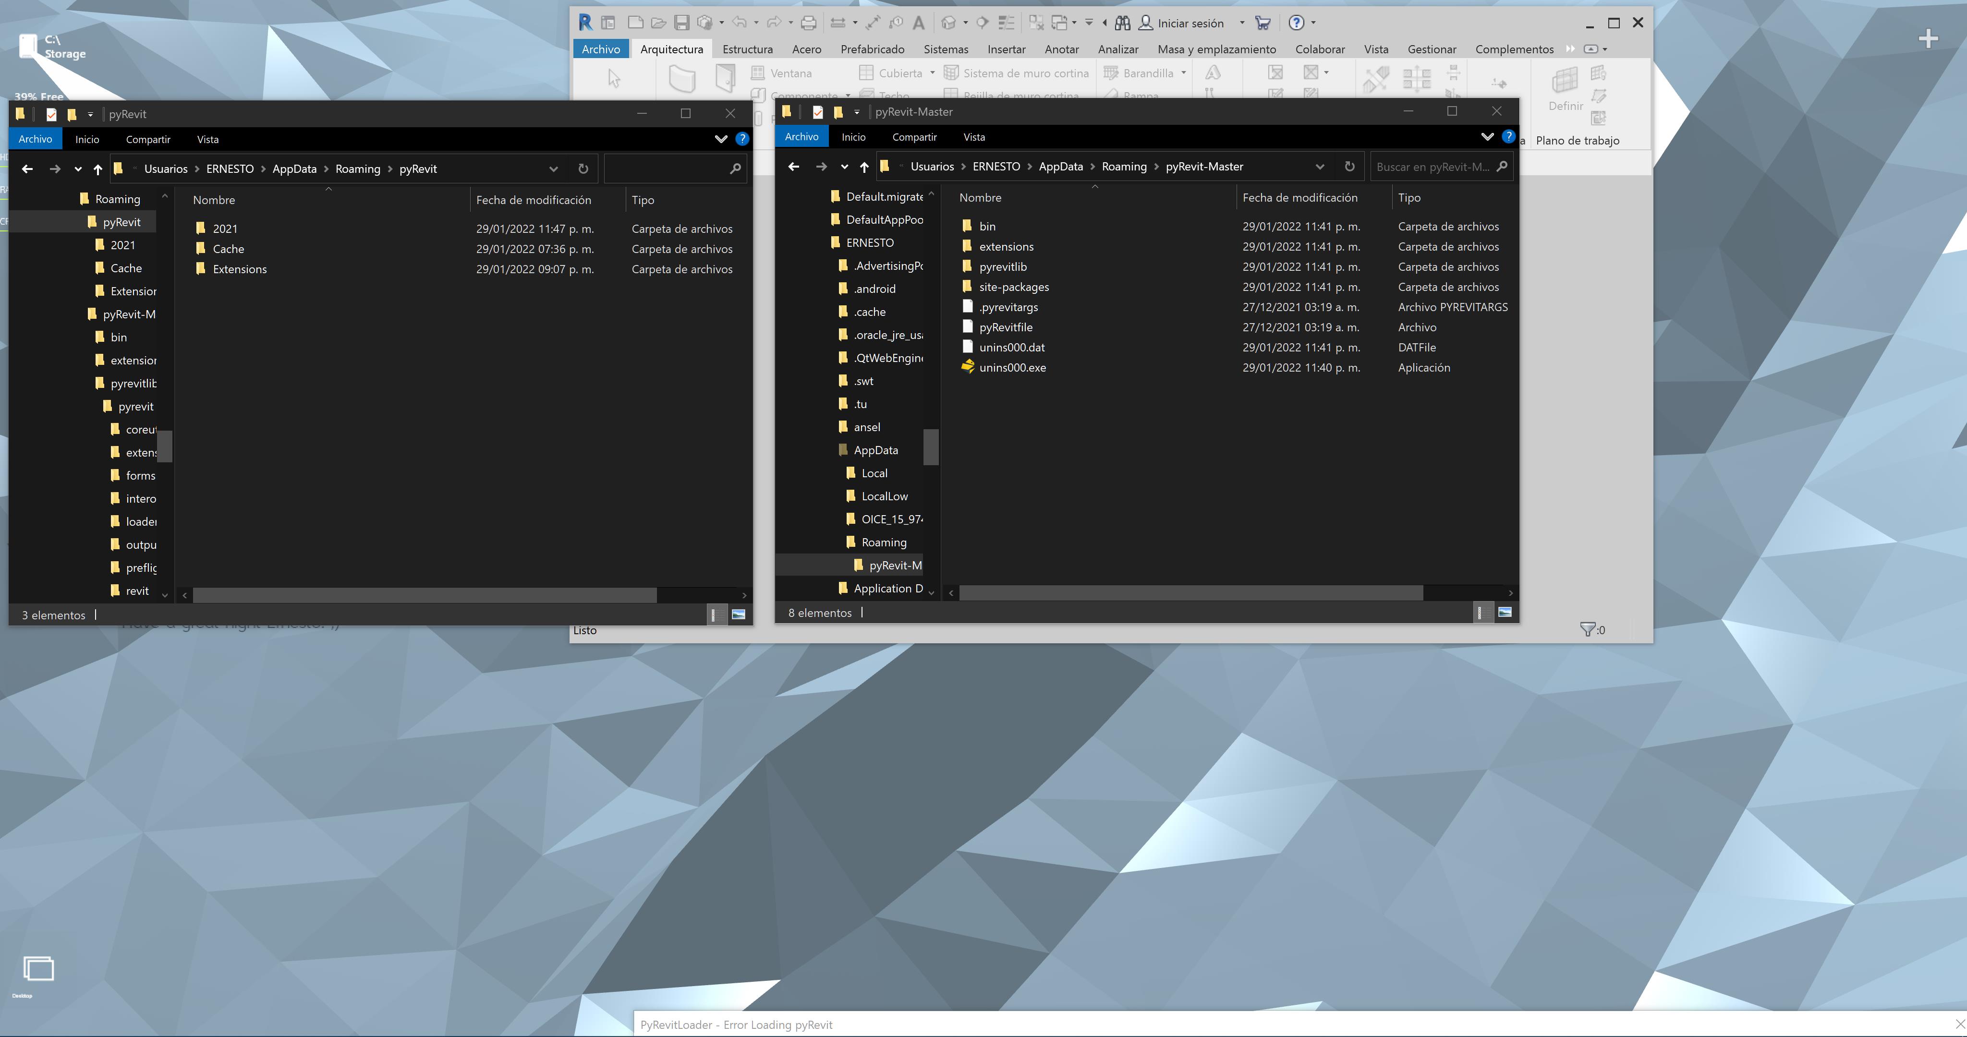Switch pyRevit window to details view

click(714, 615)
